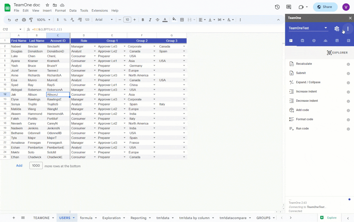Screen dimensions: 354x222
Task: Increase decimal places in the toolbar
Action: [x=80, y=20]
